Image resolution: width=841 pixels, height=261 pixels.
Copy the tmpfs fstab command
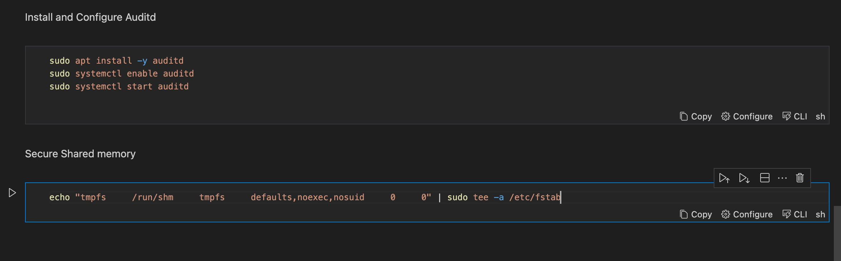[x=695, y=214]
